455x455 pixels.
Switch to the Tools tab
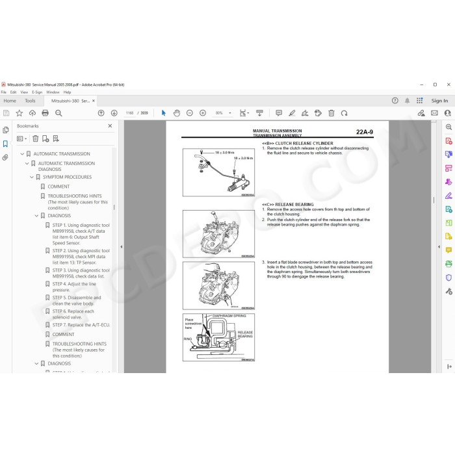pos(30,101)
